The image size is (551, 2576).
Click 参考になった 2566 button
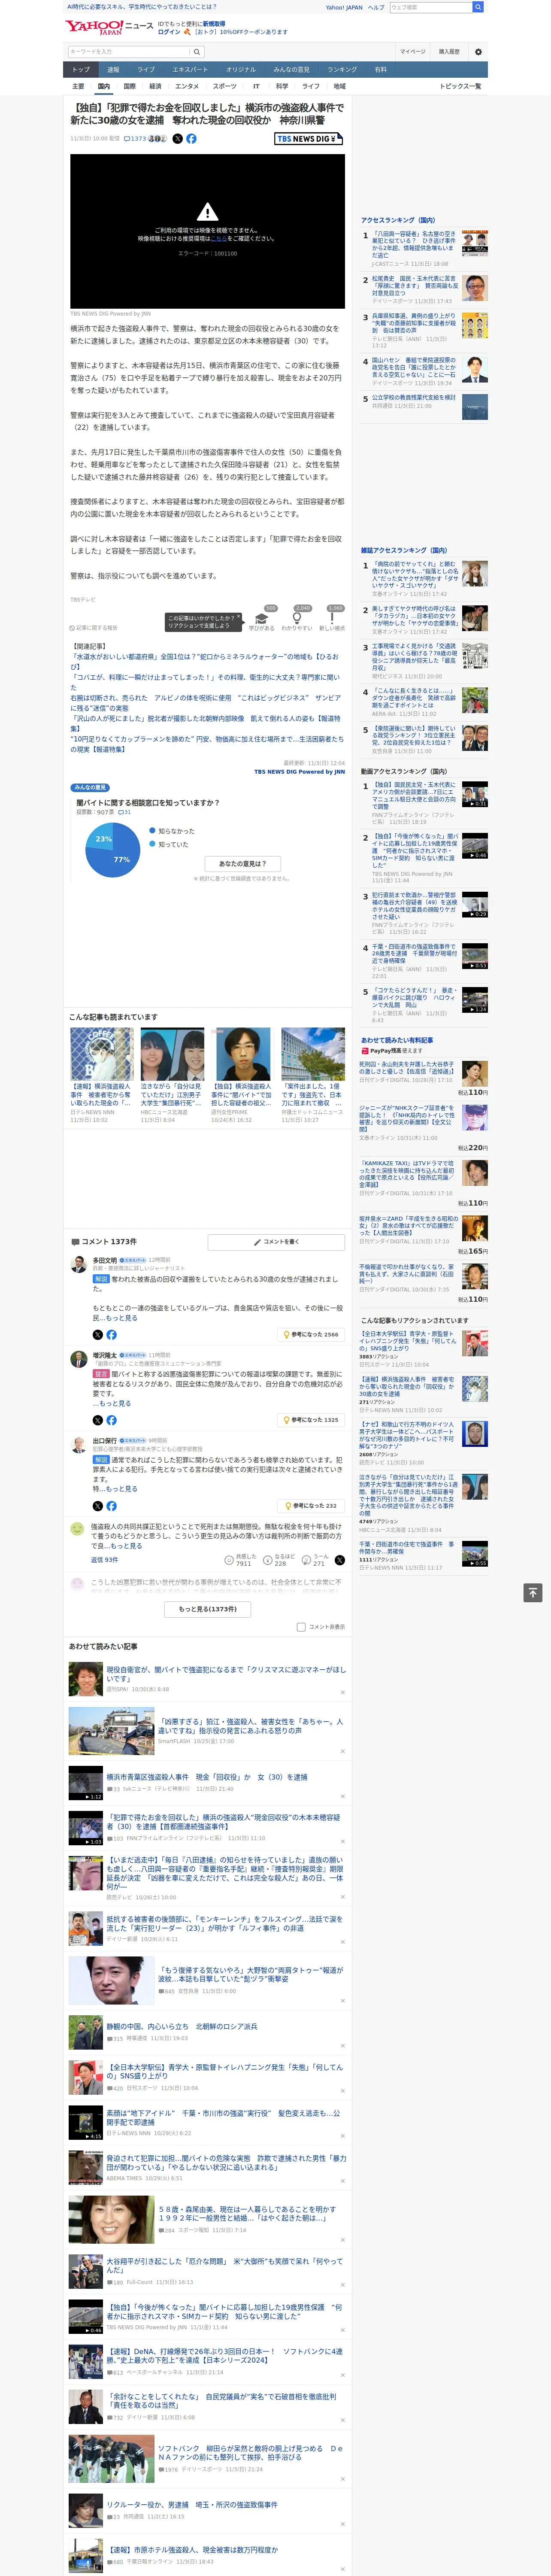point(311,1334)
